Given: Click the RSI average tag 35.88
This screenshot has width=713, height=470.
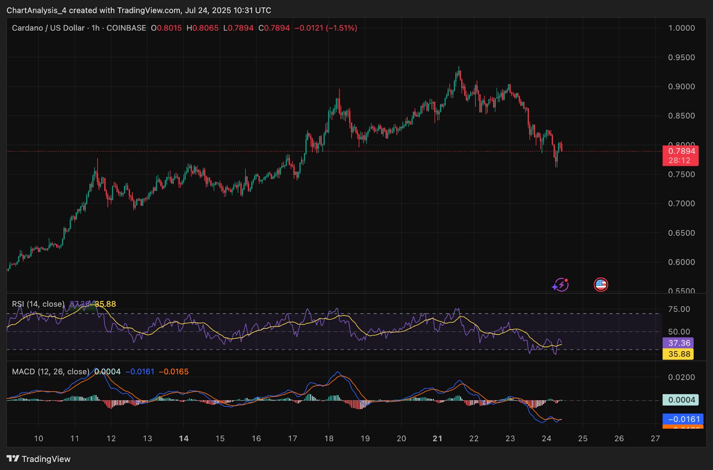Looking at the screenshot, I should (x=679, y=354).
